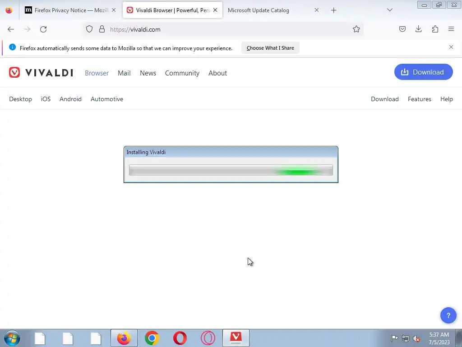Open the Firefox downloads panel

pyautogui.click(x=418, y=29)
